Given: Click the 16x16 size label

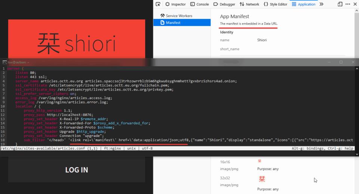Looking at the screenshot, I should tap(225, 162).
